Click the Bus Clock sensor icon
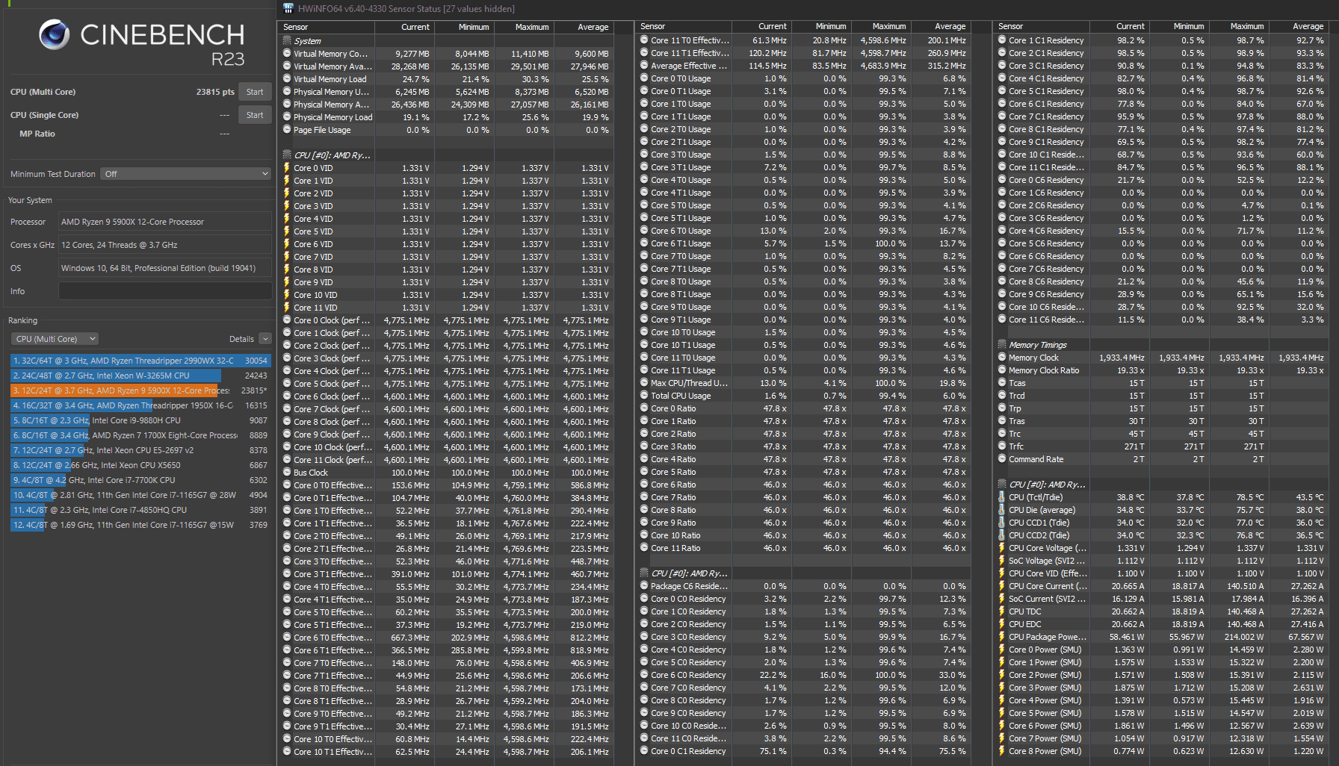This screenshot has height=766, width=1339. click(x=287, y=473)
